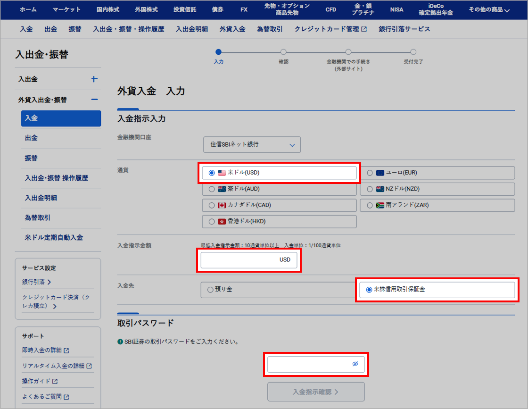This screenshot has height=409, width=528.
Task: Open iDeCo 確定拠出年金 in top navigation
Action: (x=436, y=9)
